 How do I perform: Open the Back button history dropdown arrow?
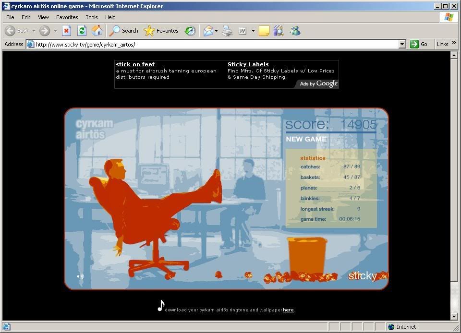34,31
